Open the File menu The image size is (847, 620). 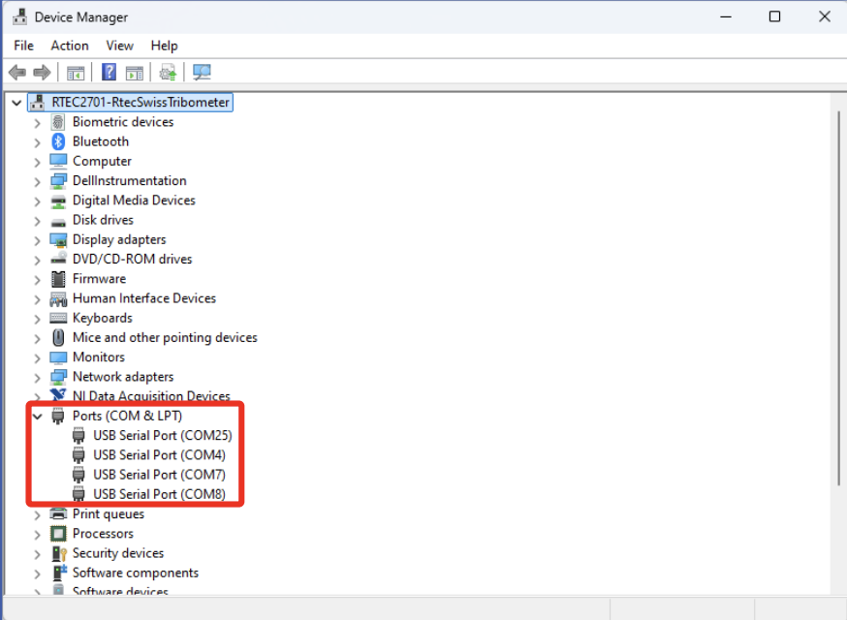pyautogui.click(x=24, y=46)
